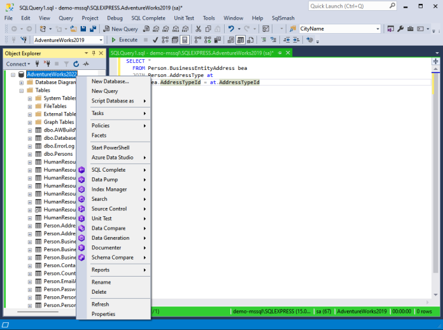
Task: Click the Undo arrow icon
Action: (231, 29)
